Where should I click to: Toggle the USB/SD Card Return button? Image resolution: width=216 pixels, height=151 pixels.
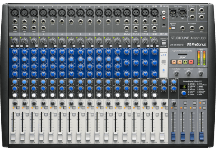tap(164, 44)
